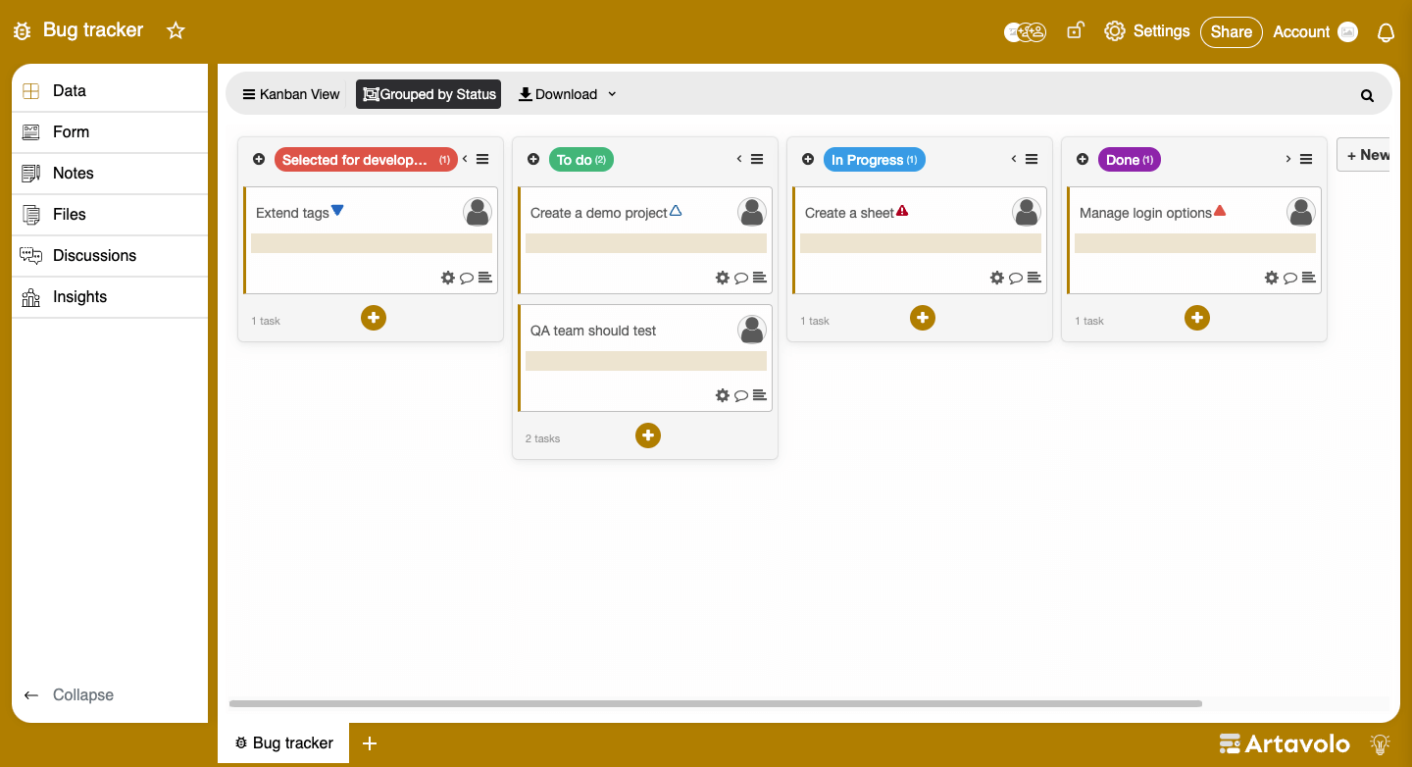Click assignee avatar on QA team should test card
This screenshot has height=767, width=1412.
pyautogui.click(x=752, y=330)
